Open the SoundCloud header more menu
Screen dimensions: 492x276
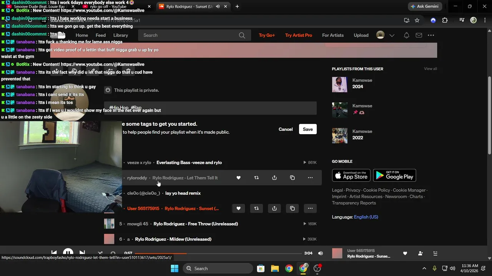[431, 35]
